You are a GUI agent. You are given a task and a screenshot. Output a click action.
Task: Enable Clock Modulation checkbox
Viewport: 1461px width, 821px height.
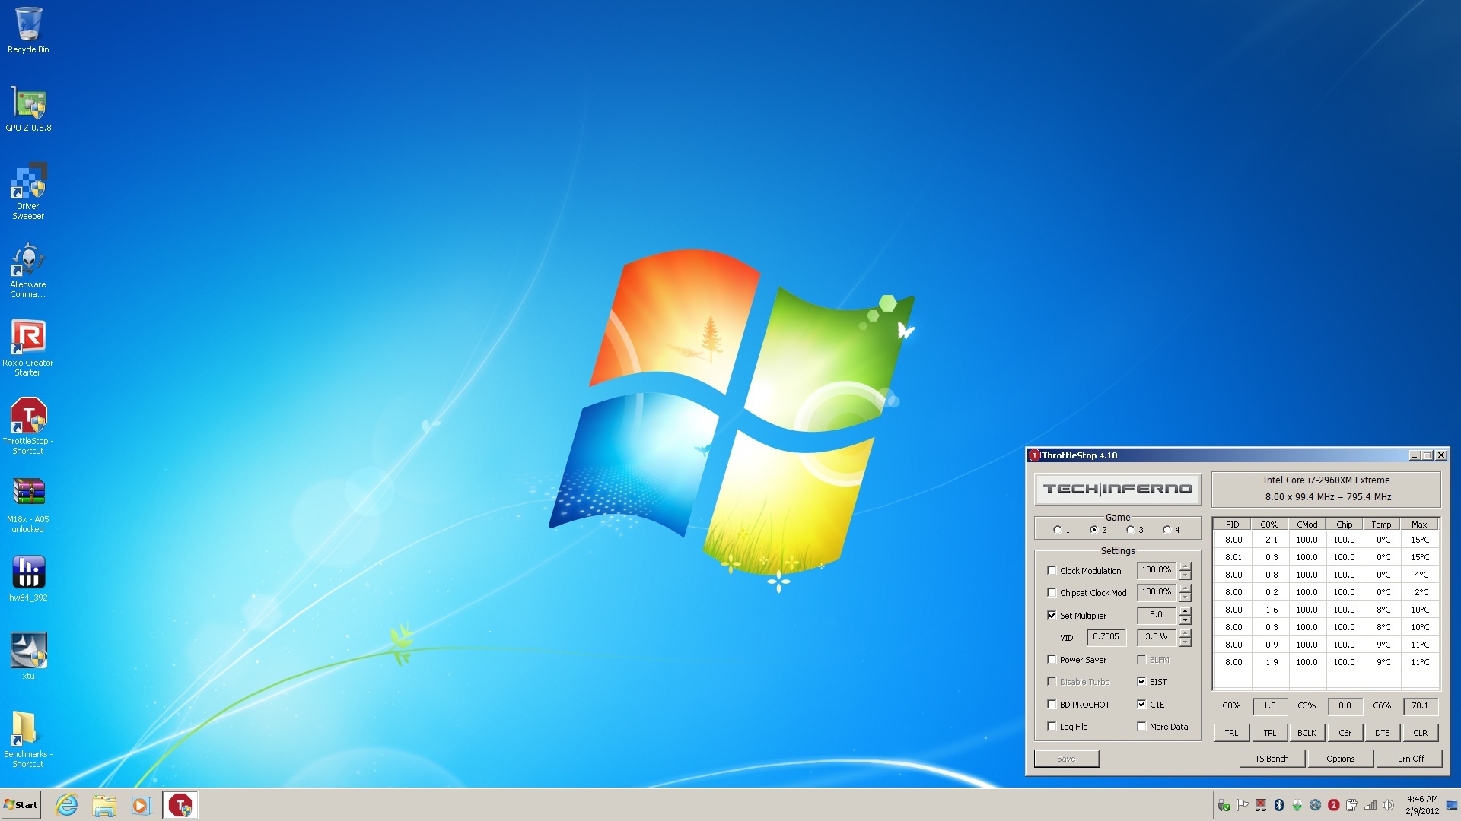click(1052, 570)
